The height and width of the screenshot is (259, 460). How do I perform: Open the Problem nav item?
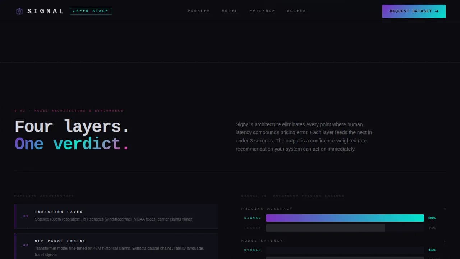(x=199, y=11)
